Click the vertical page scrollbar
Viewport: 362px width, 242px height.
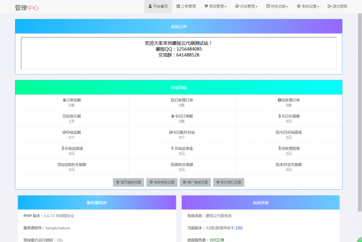pyautogui.click(x=359, y=103)
